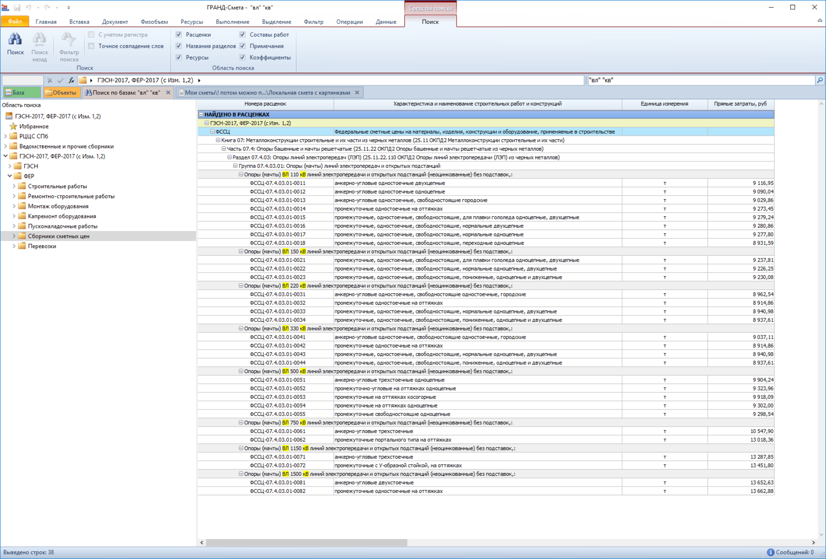Click the Объекты button

[x=61, y=93]
